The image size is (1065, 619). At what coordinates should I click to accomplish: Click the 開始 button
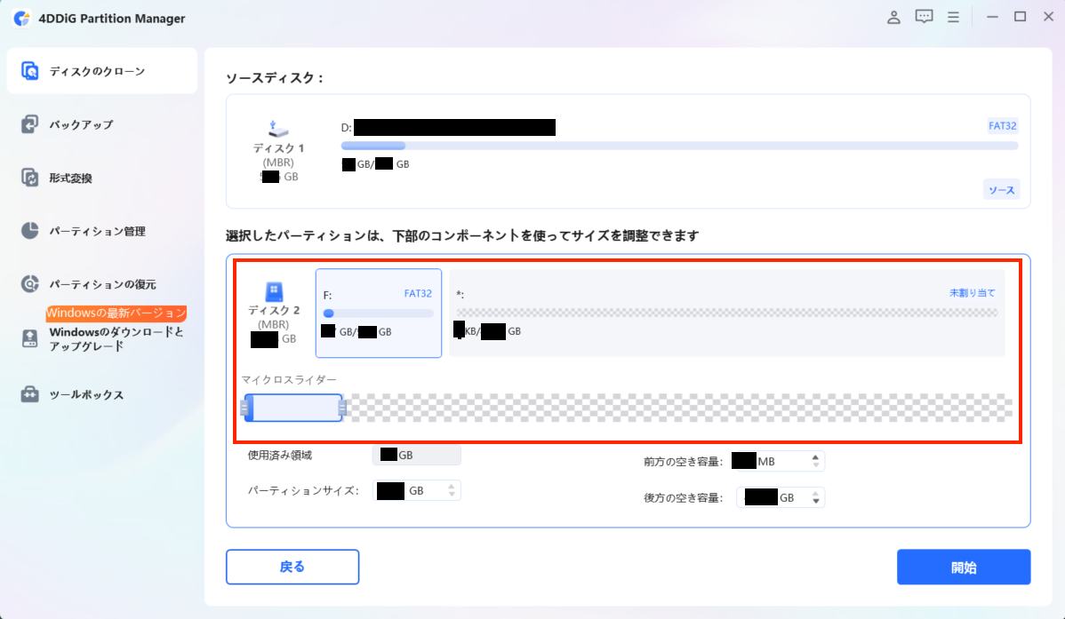click(x=963, y=567)
